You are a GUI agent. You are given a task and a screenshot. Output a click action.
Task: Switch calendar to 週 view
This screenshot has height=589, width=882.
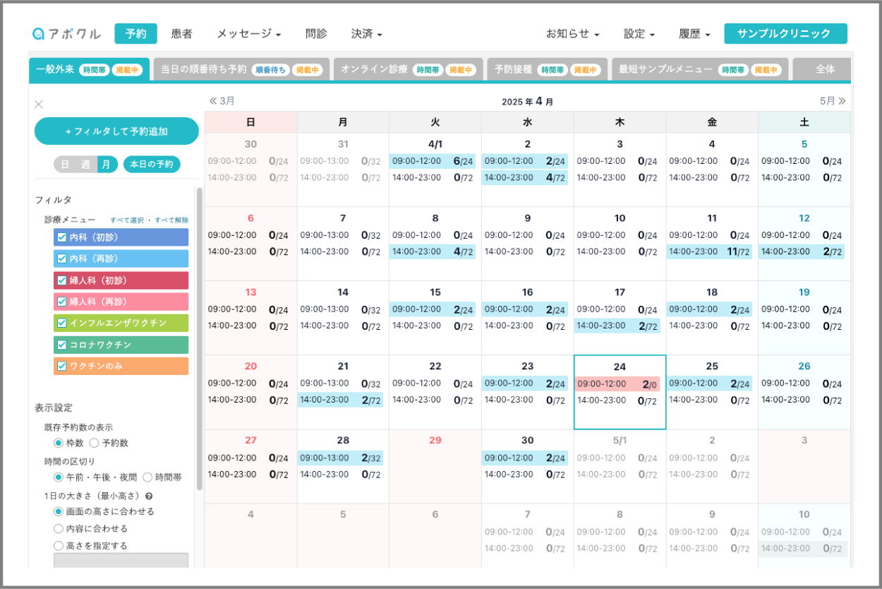(x=85, y=165)
